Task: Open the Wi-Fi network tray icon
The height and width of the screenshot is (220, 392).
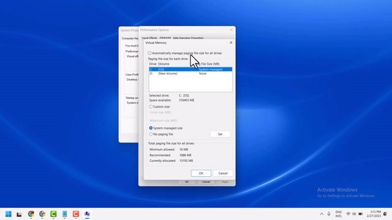Action: pos(348,214)
